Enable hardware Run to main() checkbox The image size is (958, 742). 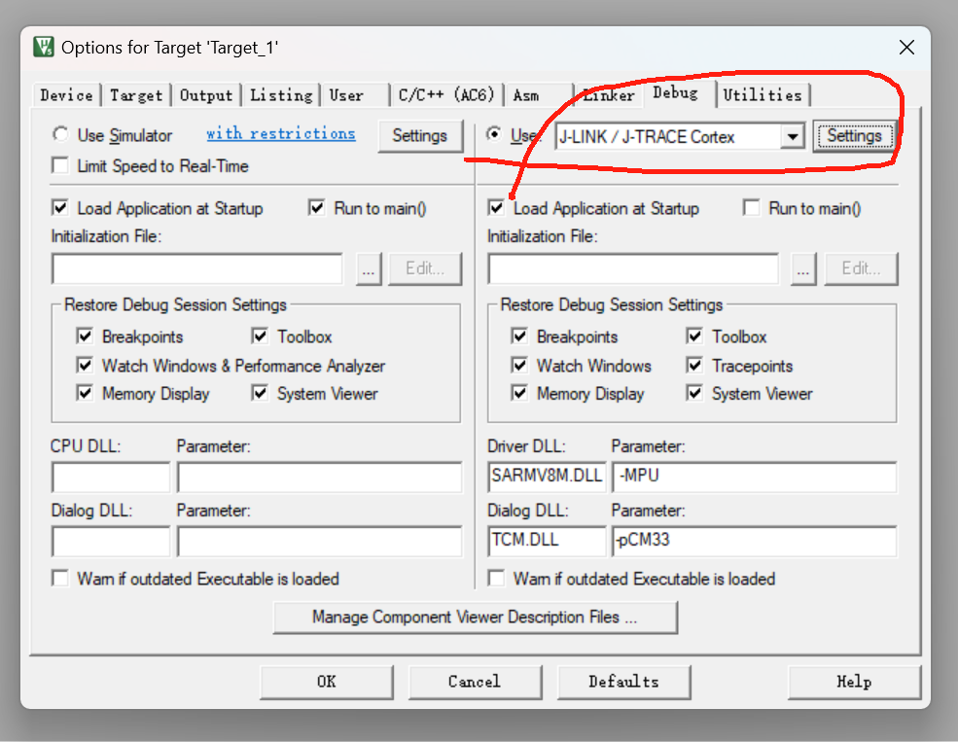click(x=752, y=208)
